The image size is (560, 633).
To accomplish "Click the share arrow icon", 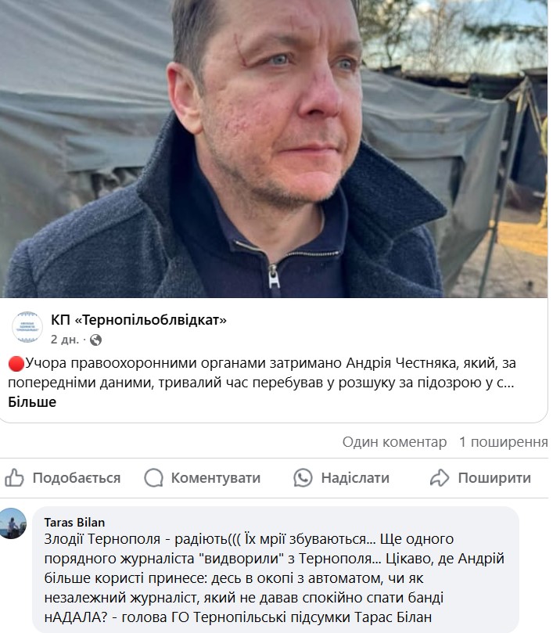I will pos(440,477).
